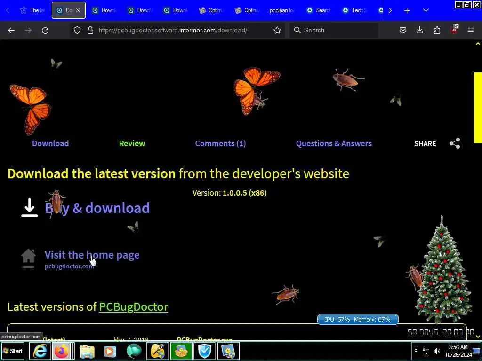Click the red extension icon with badge 5
Image resolution: width=482 pixels, height=361 pixels.
click(454, 30)
